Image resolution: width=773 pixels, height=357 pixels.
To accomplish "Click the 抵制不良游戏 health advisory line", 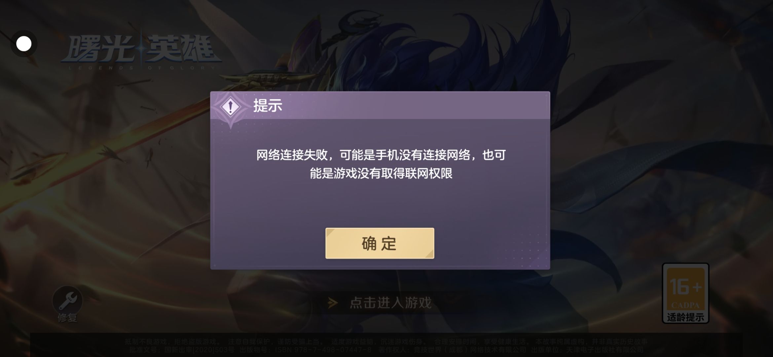I will (386, 342).
